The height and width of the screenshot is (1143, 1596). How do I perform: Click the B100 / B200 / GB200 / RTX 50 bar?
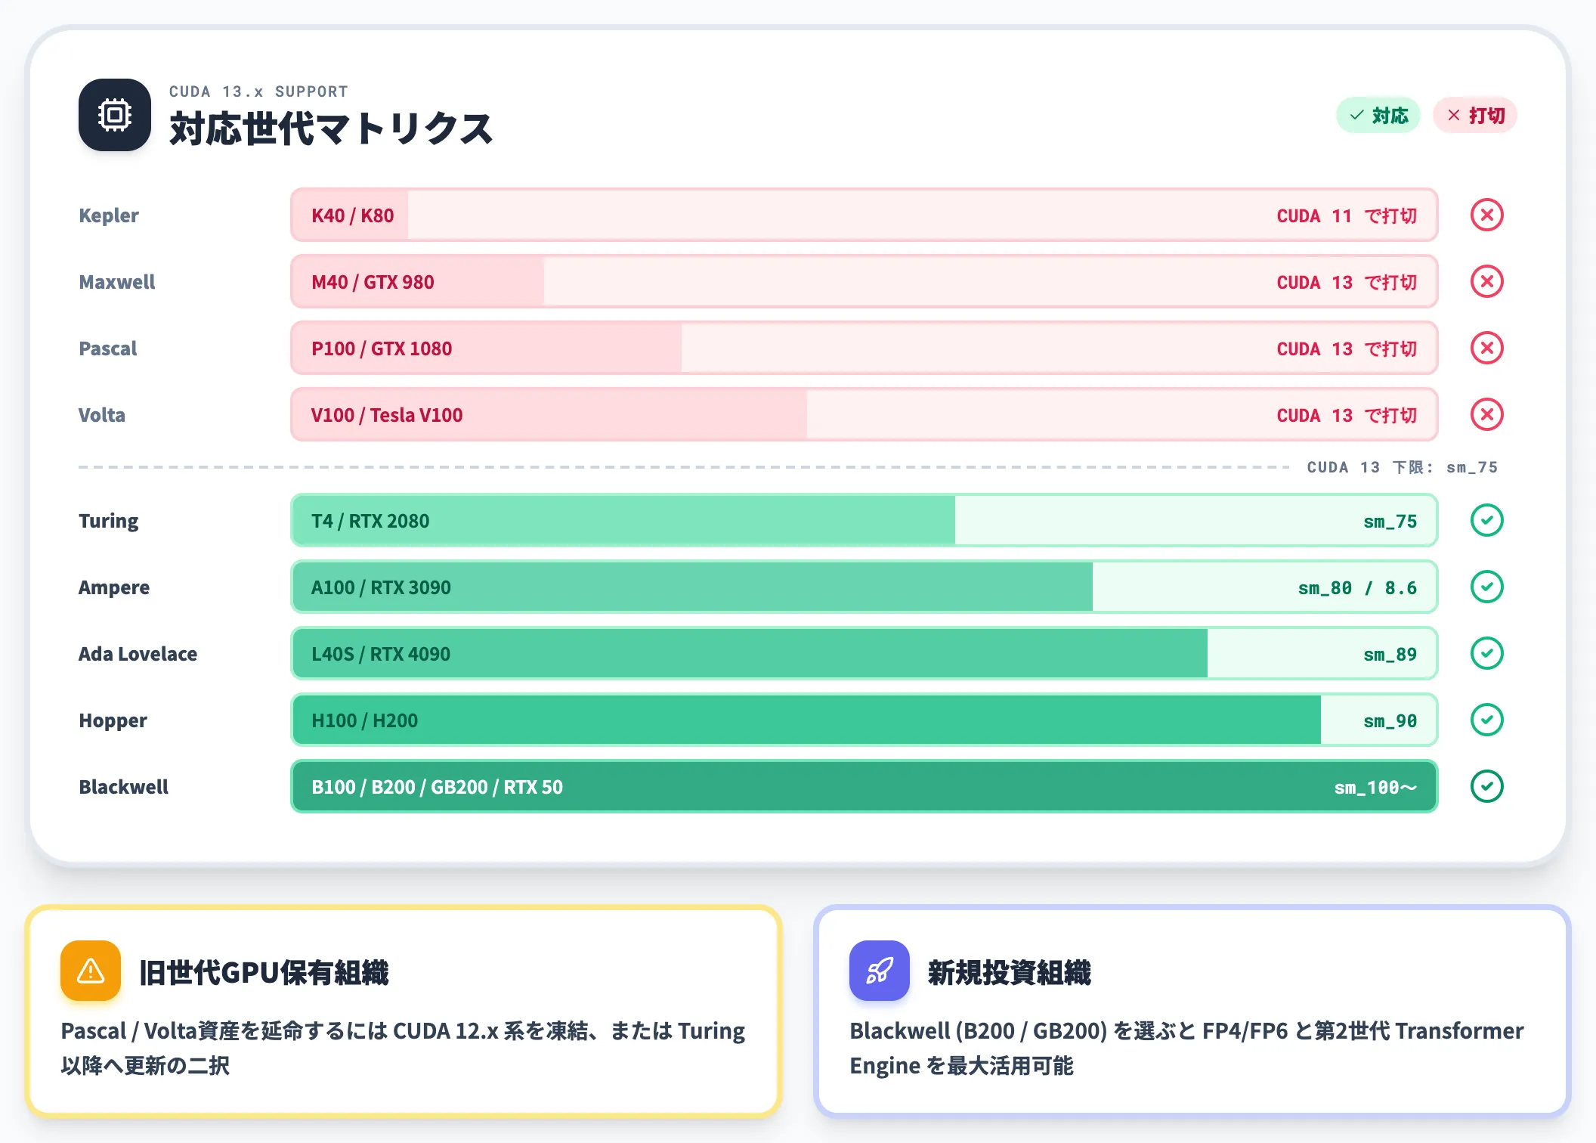[865, 787]
